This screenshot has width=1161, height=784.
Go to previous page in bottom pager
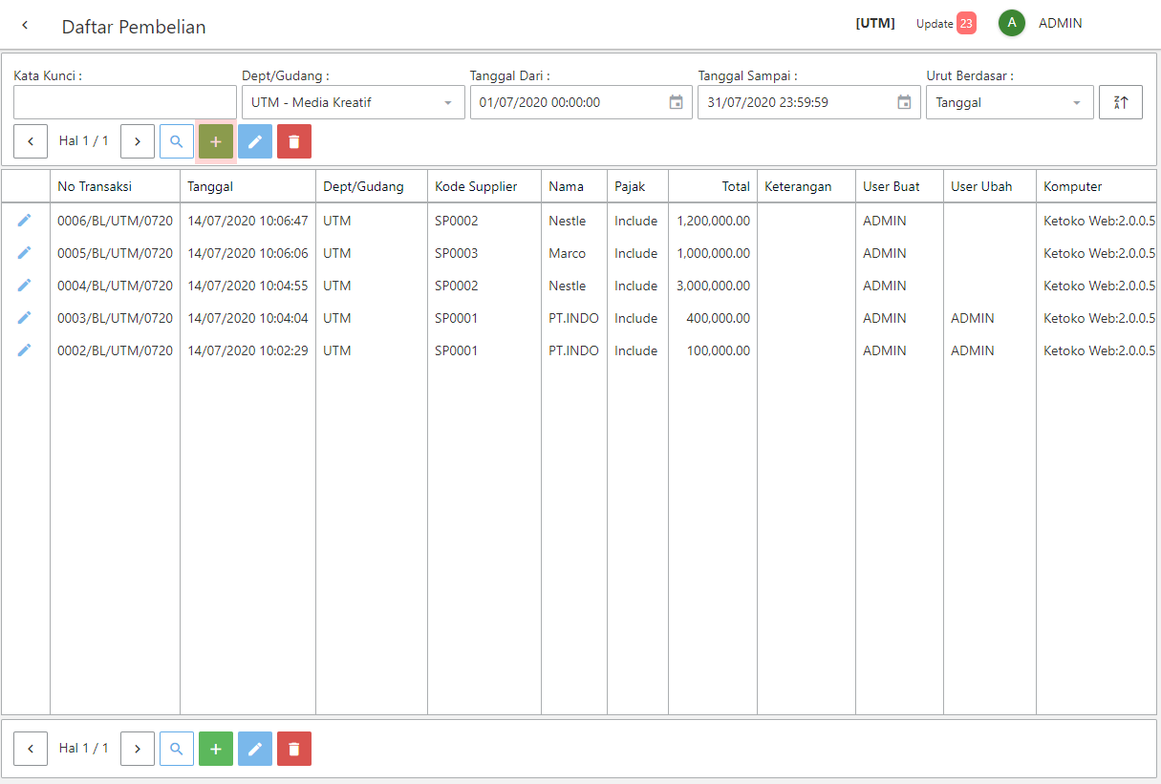[x=31, y=749]
